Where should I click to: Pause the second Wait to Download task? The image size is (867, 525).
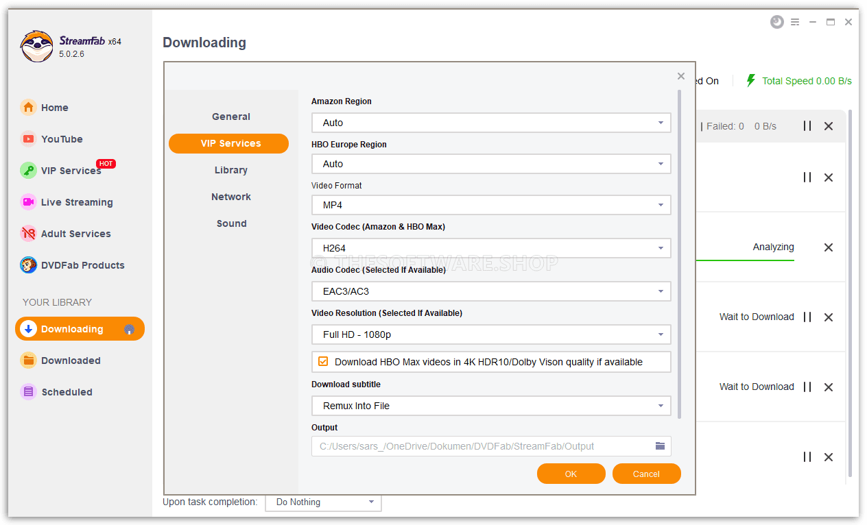[x=807, y=387]
